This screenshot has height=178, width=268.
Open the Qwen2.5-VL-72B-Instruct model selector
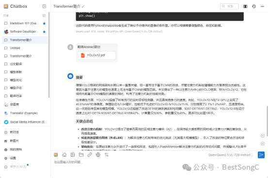230,155
